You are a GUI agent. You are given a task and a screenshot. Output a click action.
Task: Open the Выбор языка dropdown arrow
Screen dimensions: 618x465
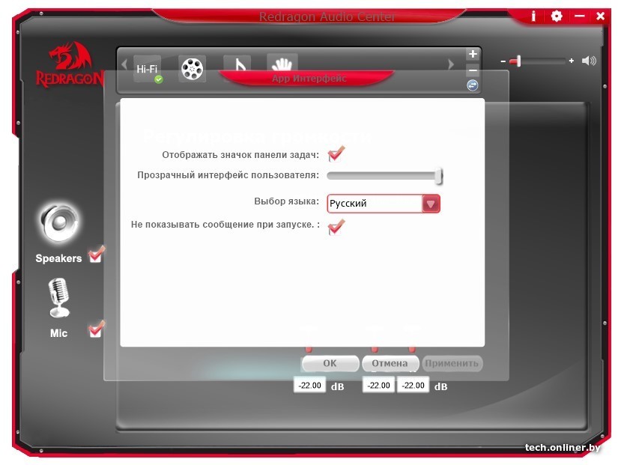pyautogui.click(x=431, y=204)
